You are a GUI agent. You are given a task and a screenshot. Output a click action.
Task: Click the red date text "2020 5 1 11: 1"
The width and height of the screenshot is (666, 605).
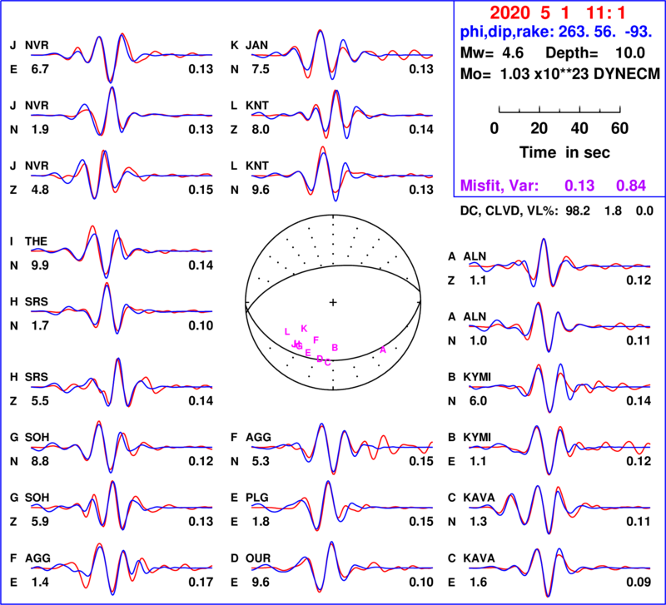click(x=557, y=13)
